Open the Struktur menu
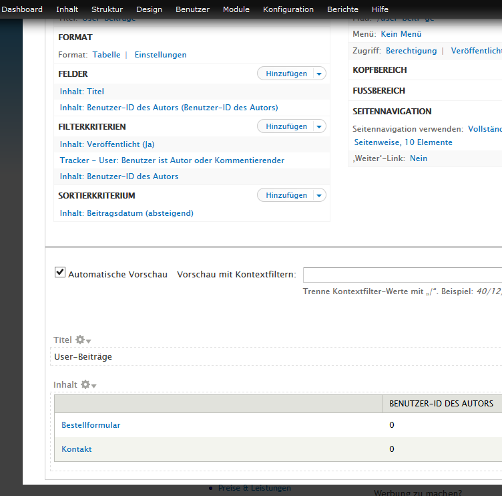The height and width of the screenshot is (496, 502). click(x=107, y=9)
